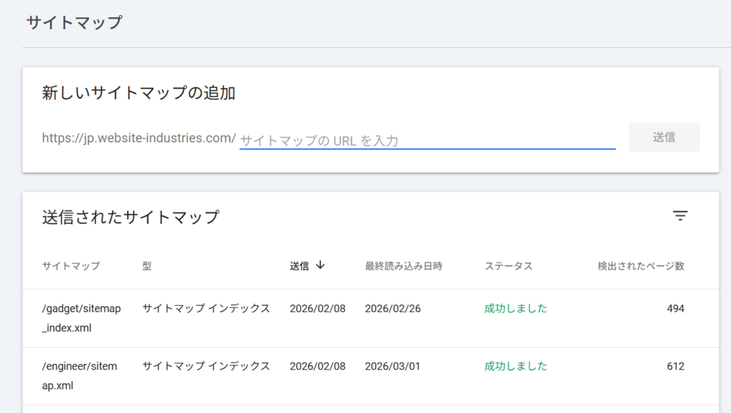Open the filter icon for submitted sitemaps

point(680,217)
